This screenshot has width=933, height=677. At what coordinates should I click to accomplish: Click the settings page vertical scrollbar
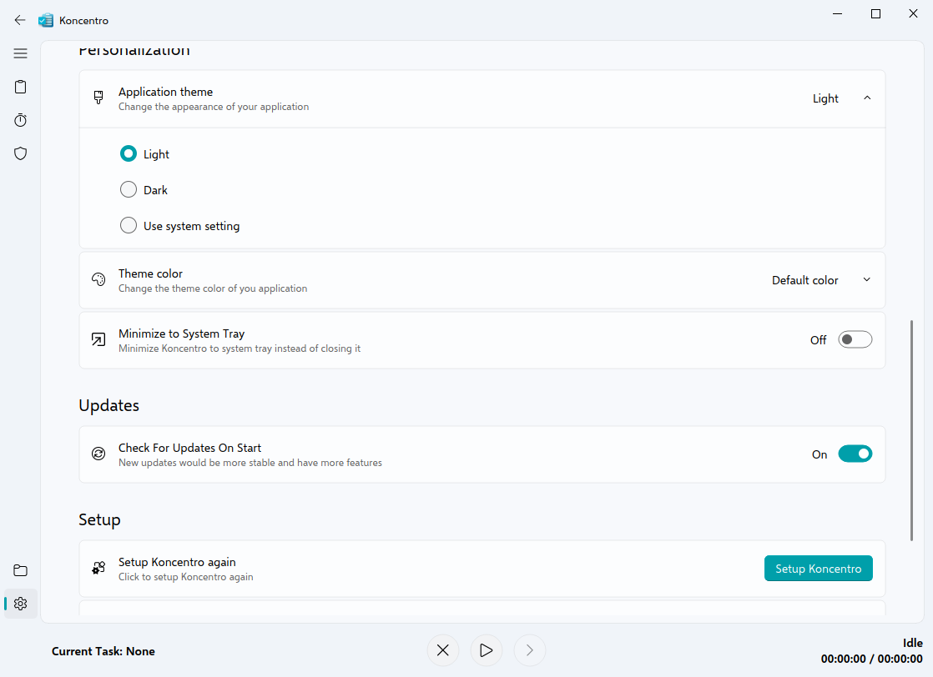tap(911, 429)
